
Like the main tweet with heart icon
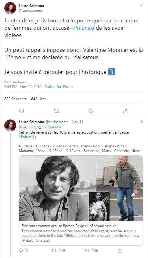pos(91,111)
